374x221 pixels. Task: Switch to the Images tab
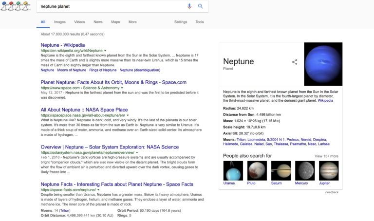pyautogui.click(x=59, y=22)
